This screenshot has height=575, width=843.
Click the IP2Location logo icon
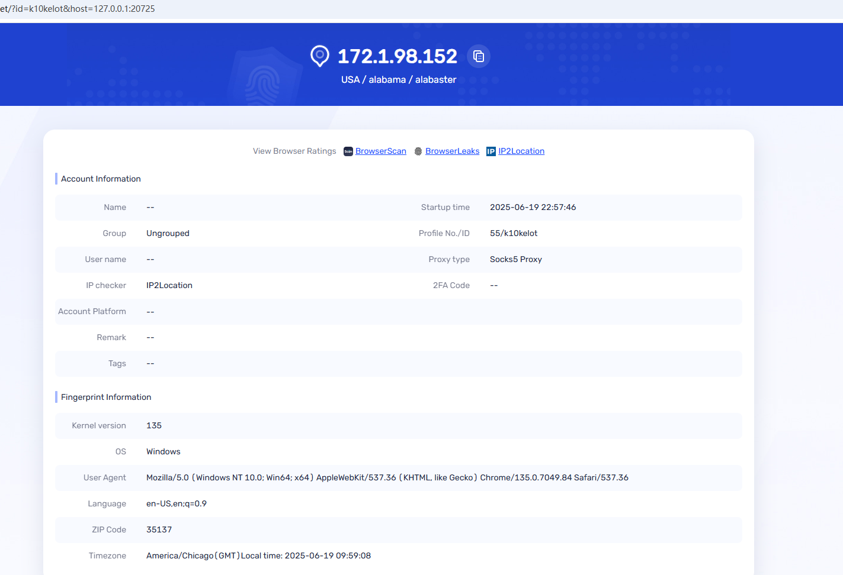[491, 151]
